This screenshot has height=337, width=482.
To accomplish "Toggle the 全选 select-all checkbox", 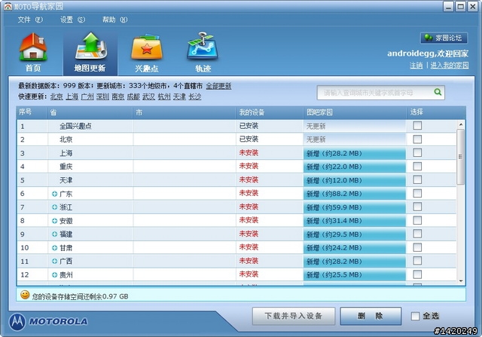I will pos(415,316).
